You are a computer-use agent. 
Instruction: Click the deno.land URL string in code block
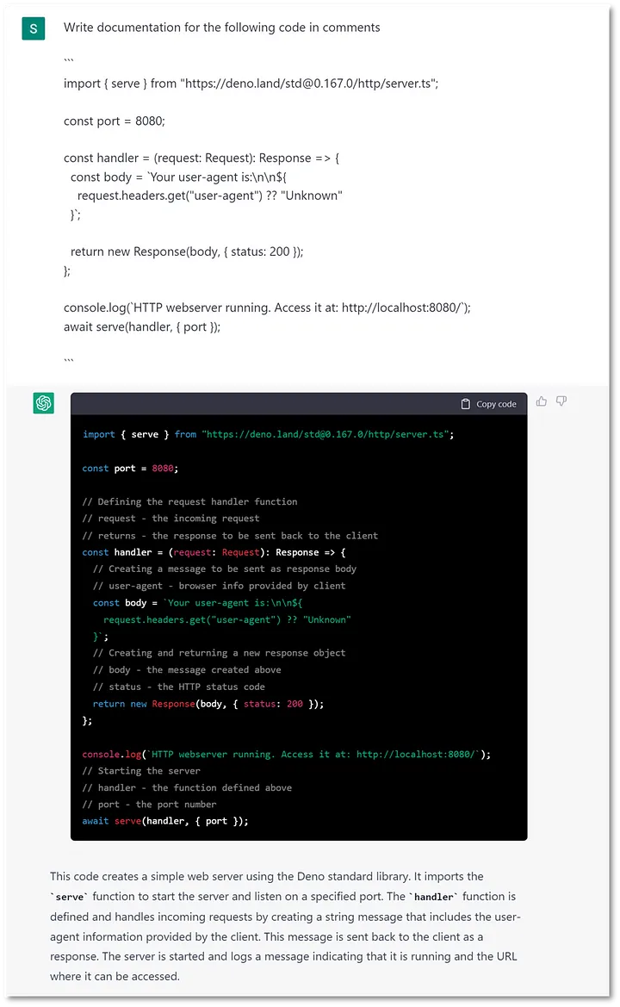point(325,434)
